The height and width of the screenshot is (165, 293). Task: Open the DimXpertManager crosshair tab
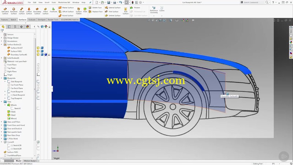[21, 27]
